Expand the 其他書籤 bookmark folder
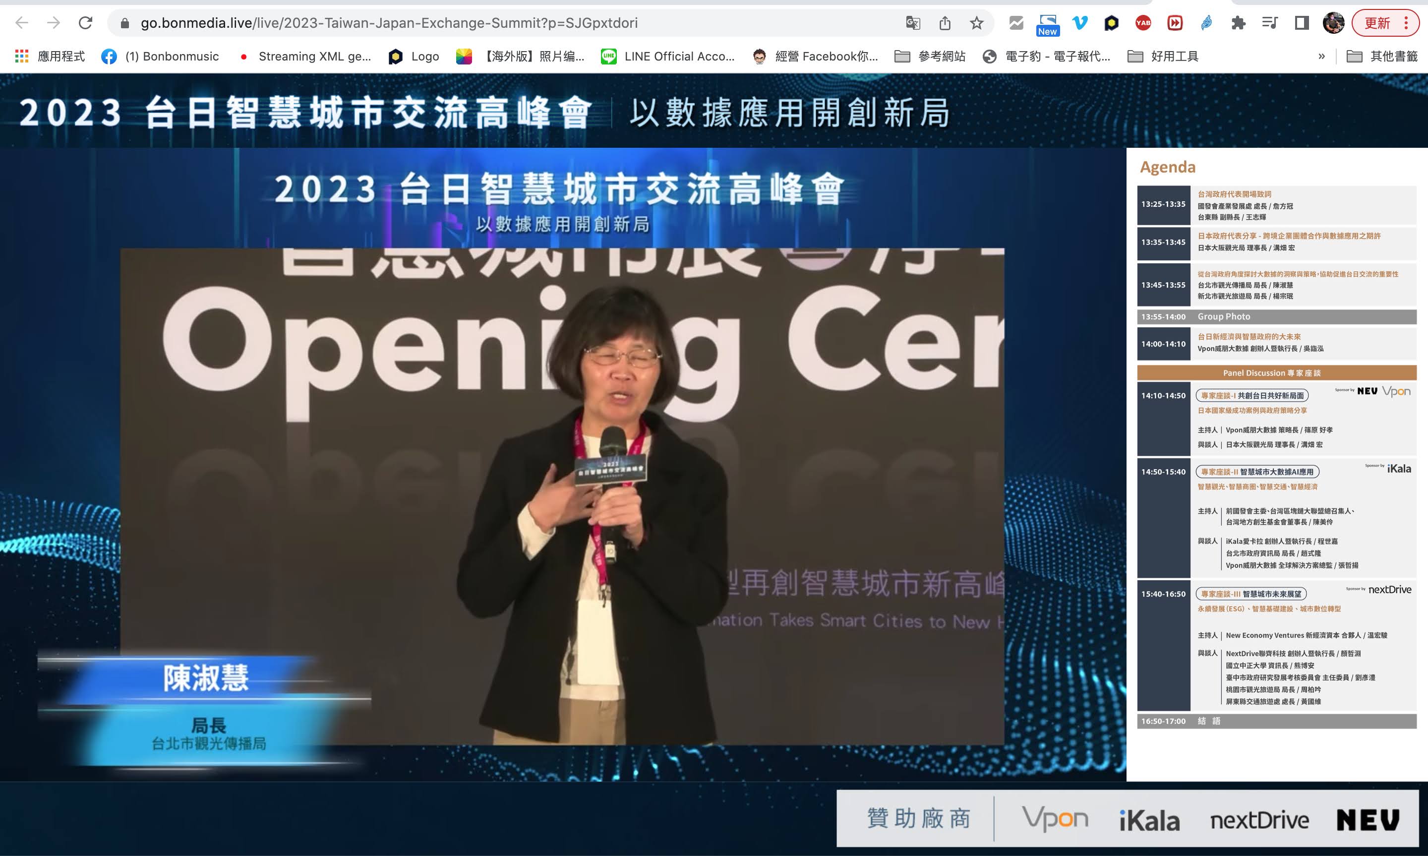1428x856 pixels. click(x=1382, y=57)
